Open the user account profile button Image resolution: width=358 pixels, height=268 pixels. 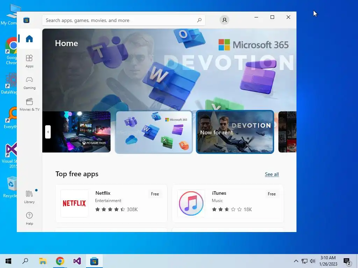tap(224, 20)
